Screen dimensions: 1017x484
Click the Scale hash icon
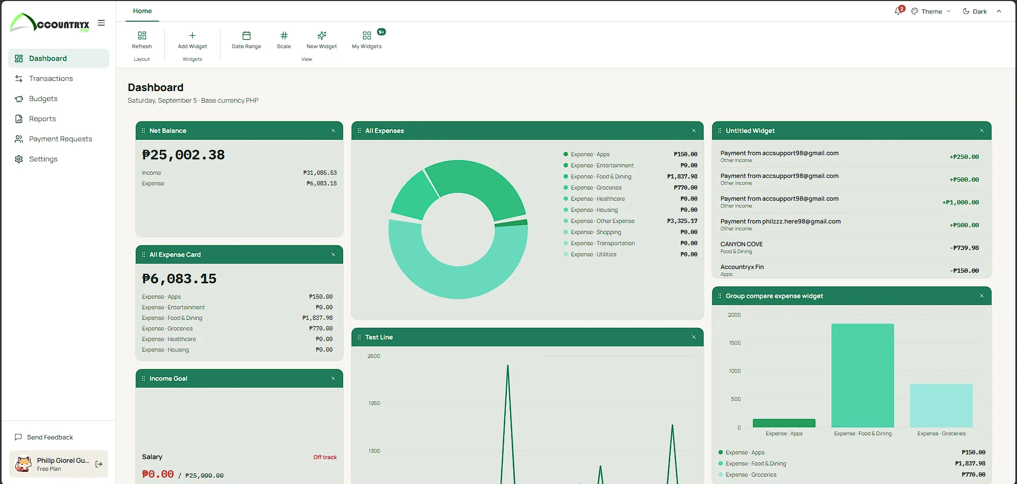point(284,35)
